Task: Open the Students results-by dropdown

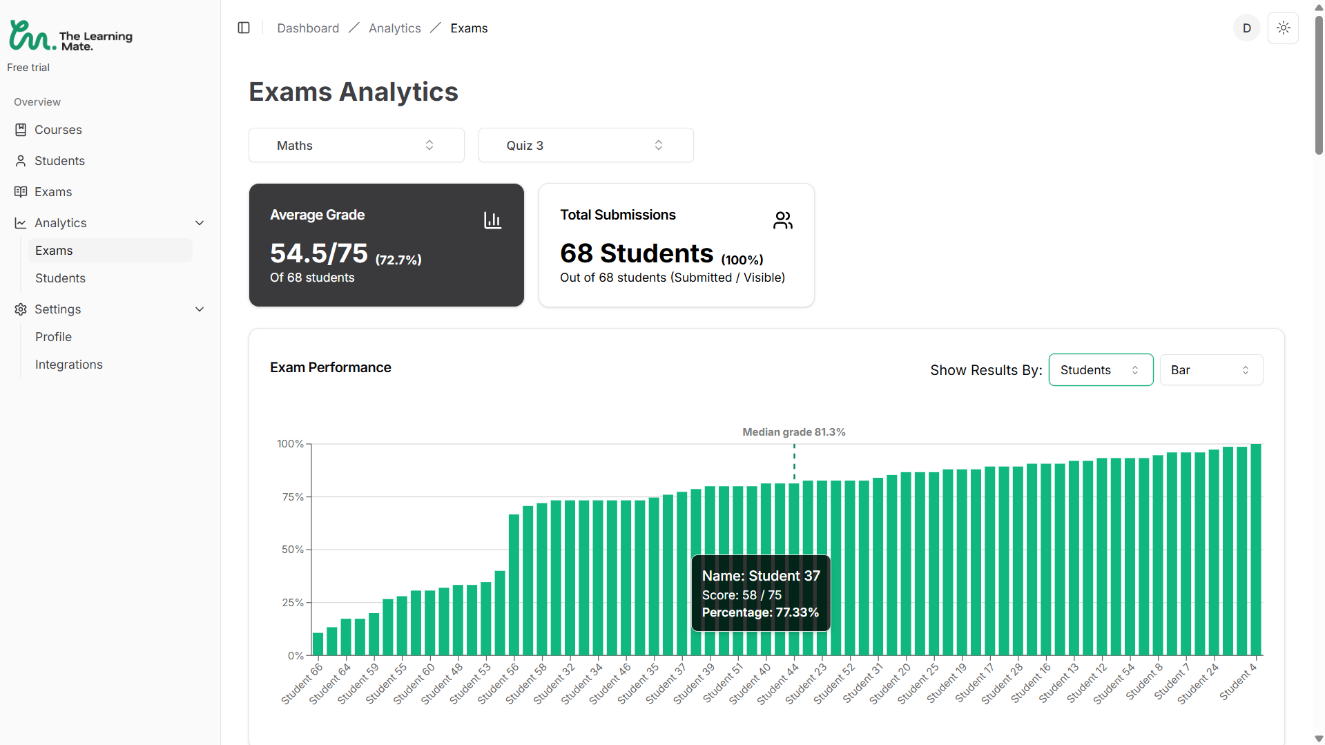Action: pyautogui.click(x=1101, y=370)
